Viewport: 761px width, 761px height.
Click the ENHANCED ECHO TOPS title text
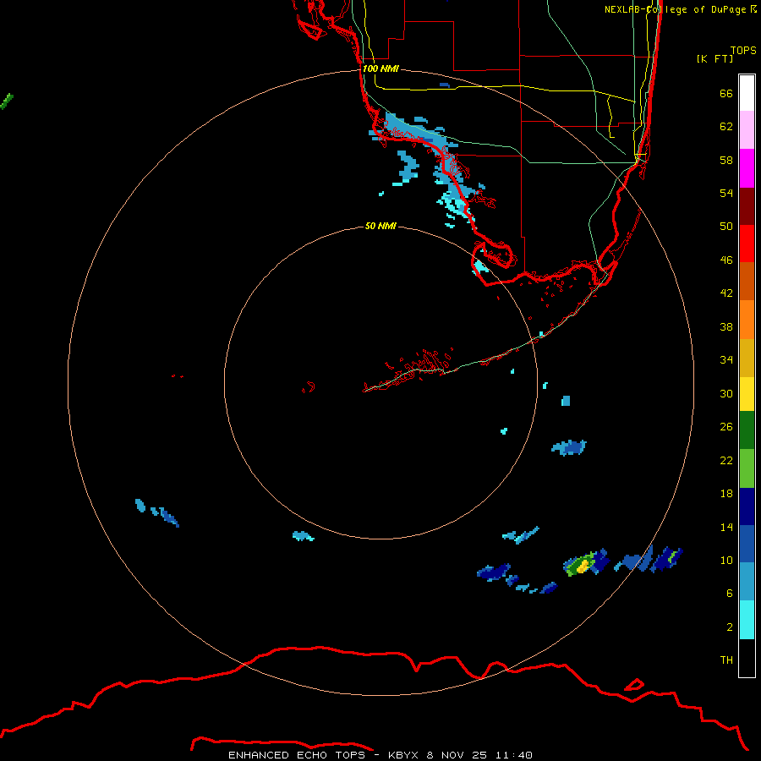(x=297, y=755)
